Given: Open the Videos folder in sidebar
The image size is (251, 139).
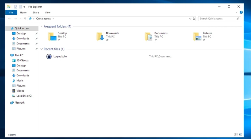Looking at the screenshot, I should (x=20, y=91).
